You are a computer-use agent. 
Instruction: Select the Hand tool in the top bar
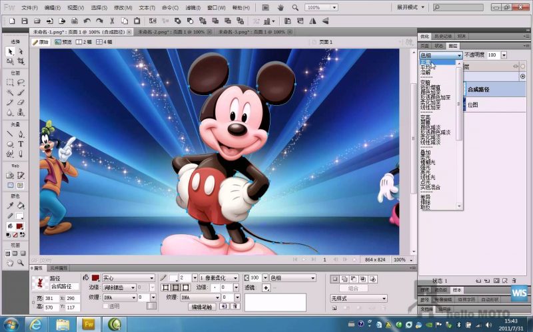[x=281, y=7]
